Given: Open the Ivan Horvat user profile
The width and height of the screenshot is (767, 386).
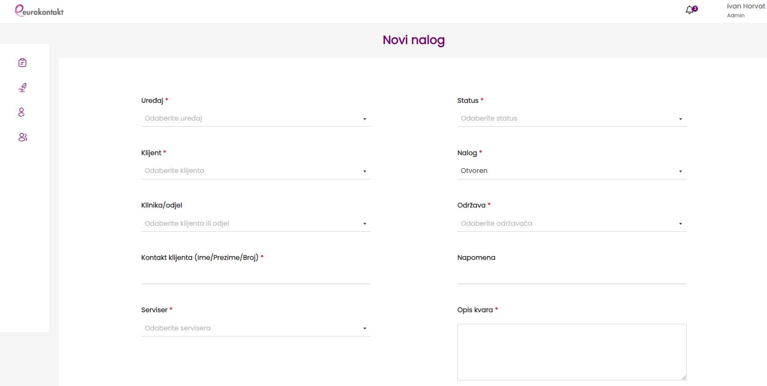Looking at the screenshot, I should pos(746,10).
